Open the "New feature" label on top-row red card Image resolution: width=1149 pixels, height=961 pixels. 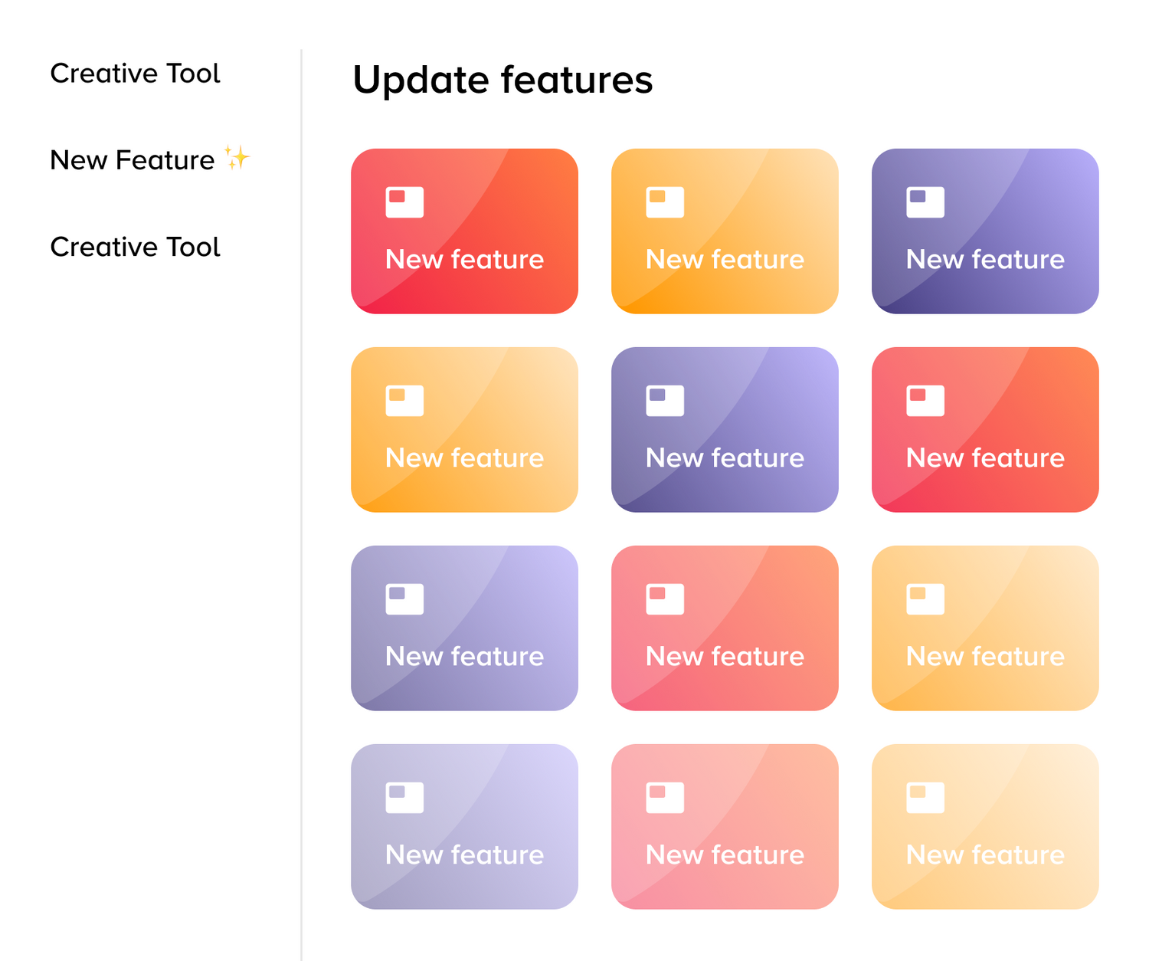[464, 260]
